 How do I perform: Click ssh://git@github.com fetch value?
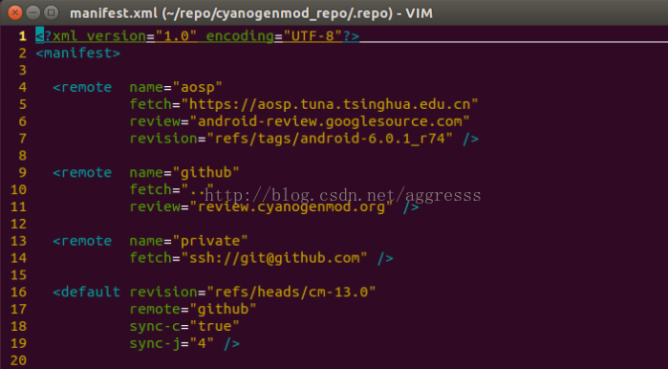point(274,258)
